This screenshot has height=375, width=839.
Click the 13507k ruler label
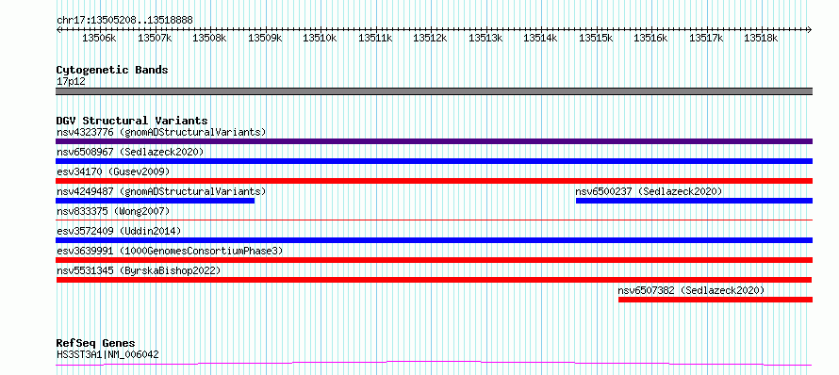tap(155, 38)
